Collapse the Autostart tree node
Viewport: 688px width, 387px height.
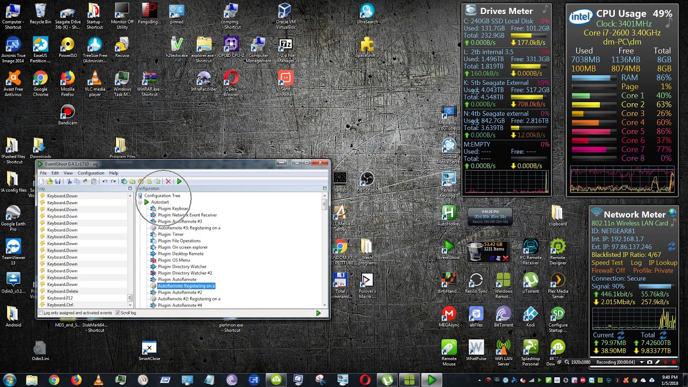point(140,202)
